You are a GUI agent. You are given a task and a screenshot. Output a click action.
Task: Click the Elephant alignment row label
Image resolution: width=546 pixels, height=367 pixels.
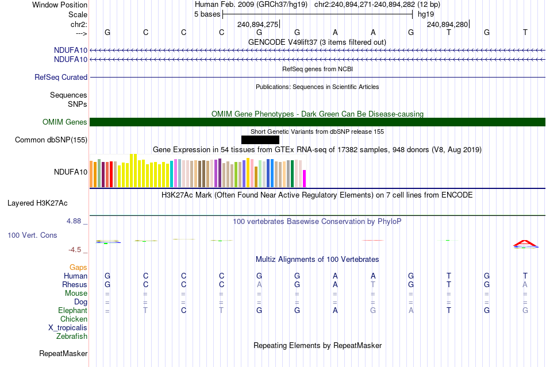(72, 310)
